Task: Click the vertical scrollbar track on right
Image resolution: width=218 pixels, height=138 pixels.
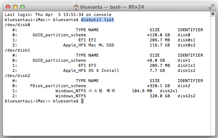Action: click(213, 75)
